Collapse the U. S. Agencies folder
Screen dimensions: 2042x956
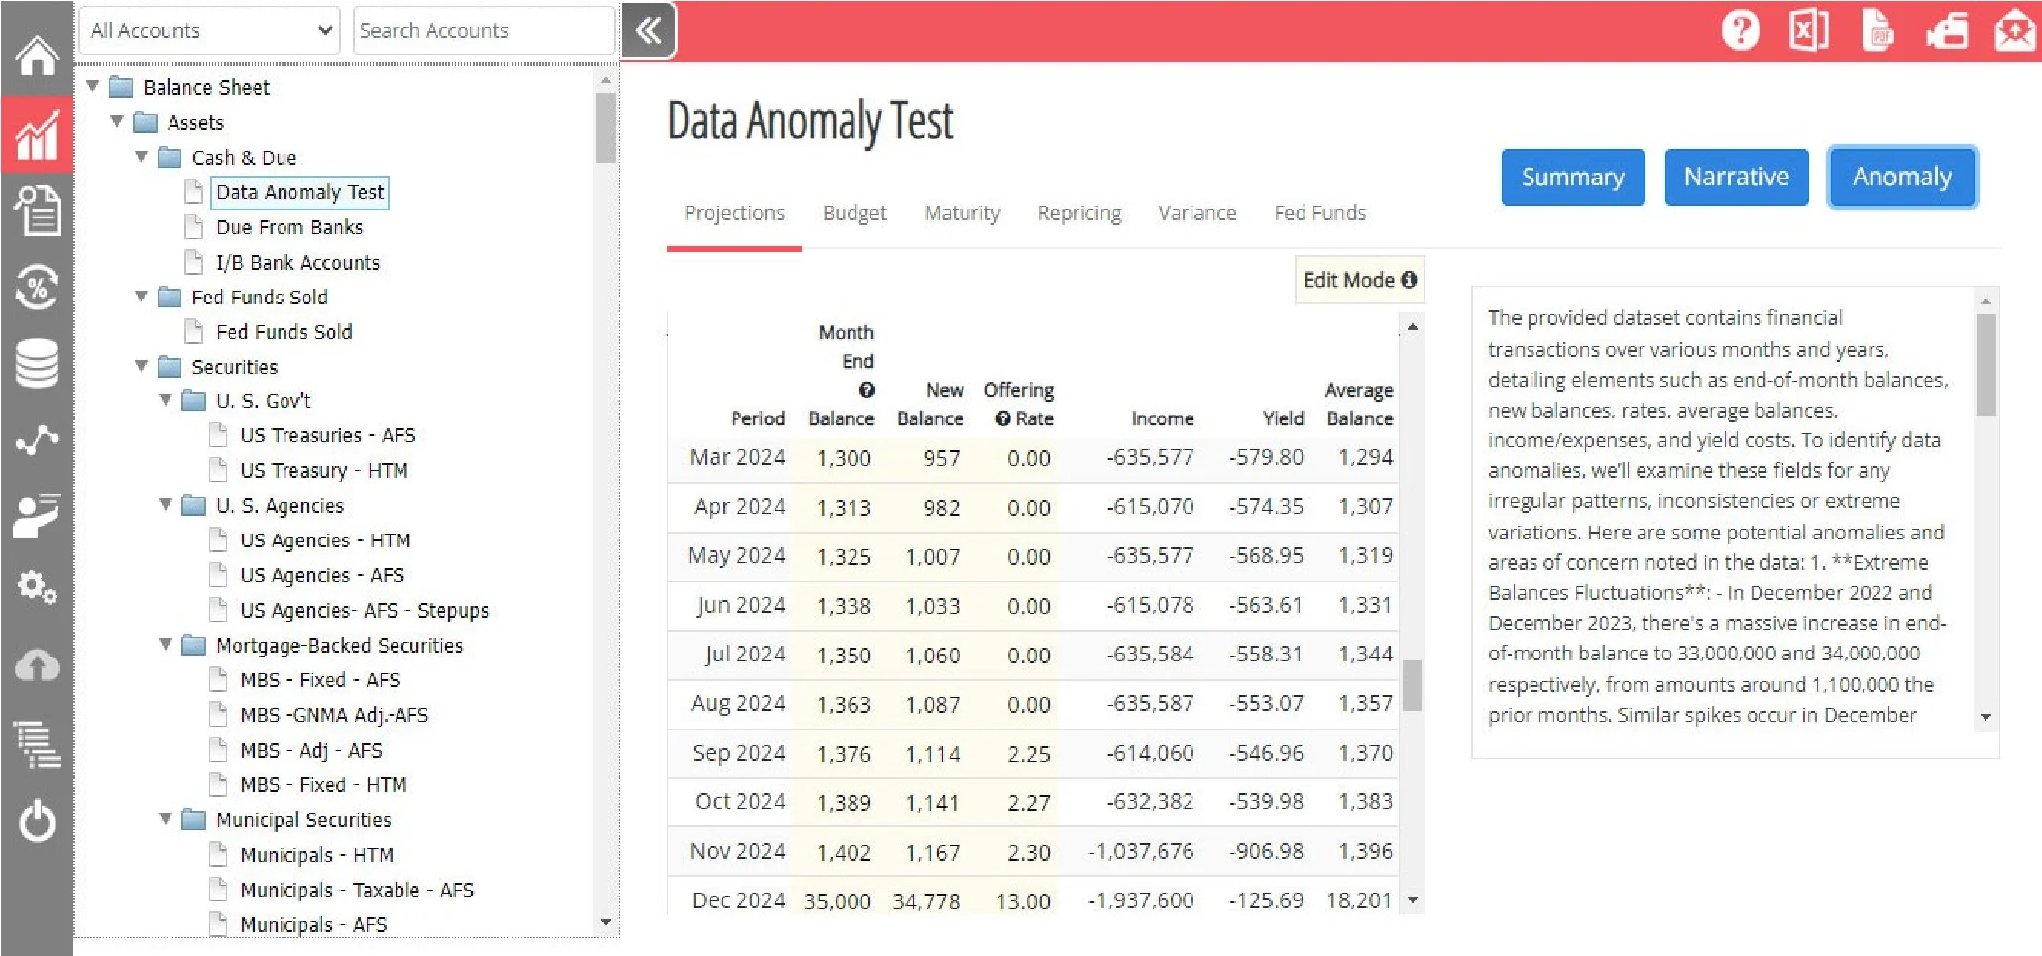tap(166, 504)
